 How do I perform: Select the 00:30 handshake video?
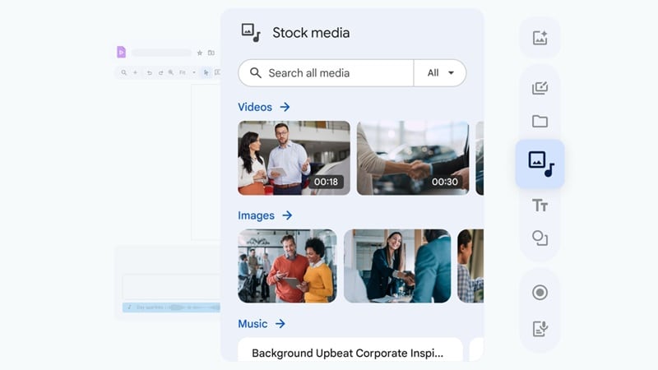(413, 158)
